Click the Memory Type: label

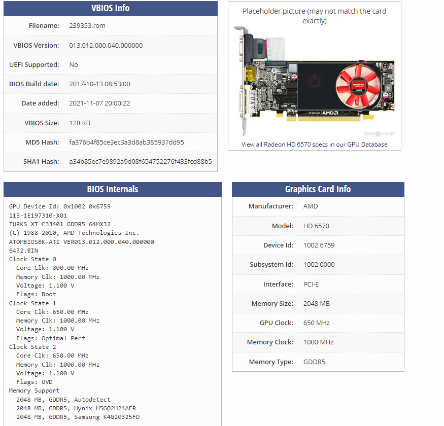(x=271, y=362)
